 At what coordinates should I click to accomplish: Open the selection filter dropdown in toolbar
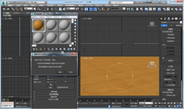pos(28,9)
